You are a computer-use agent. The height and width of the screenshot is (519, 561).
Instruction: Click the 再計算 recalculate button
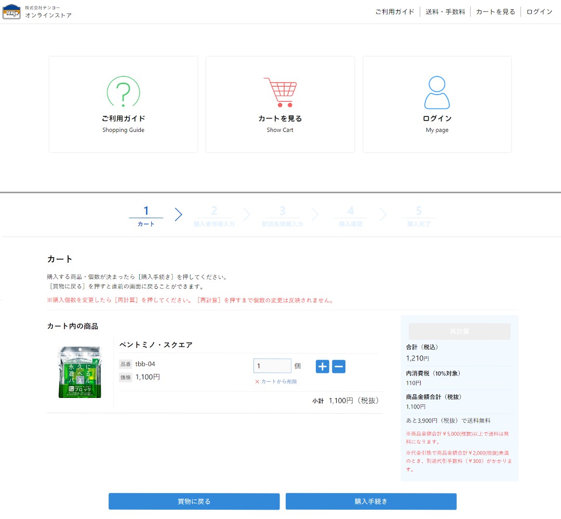(x=459, y=331)
